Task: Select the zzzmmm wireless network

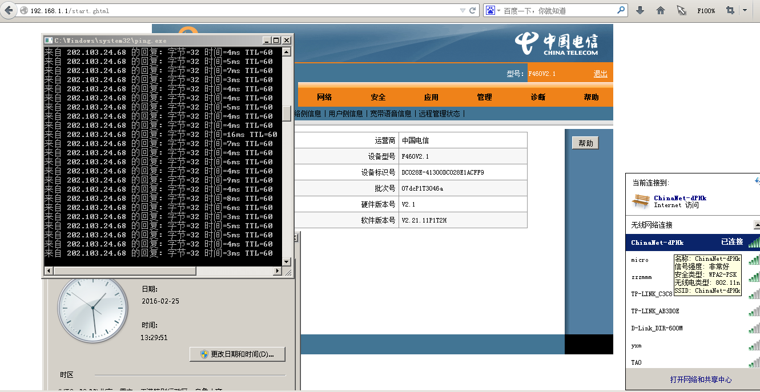Action: [x=641, y=277]
